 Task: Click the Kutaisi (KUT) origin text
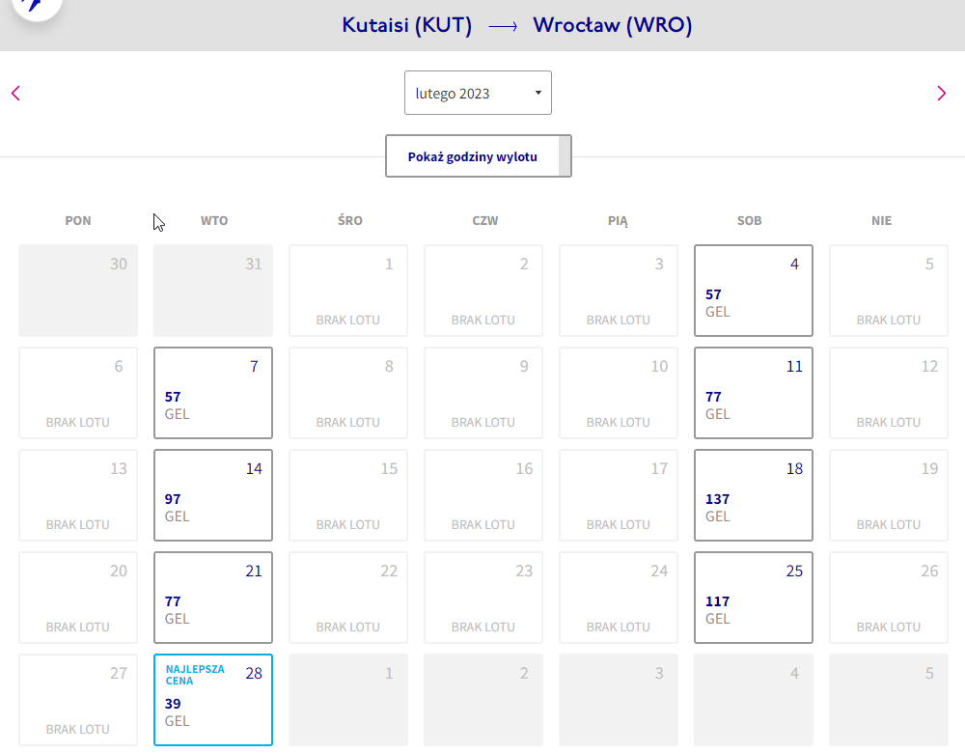click(407, 25)
